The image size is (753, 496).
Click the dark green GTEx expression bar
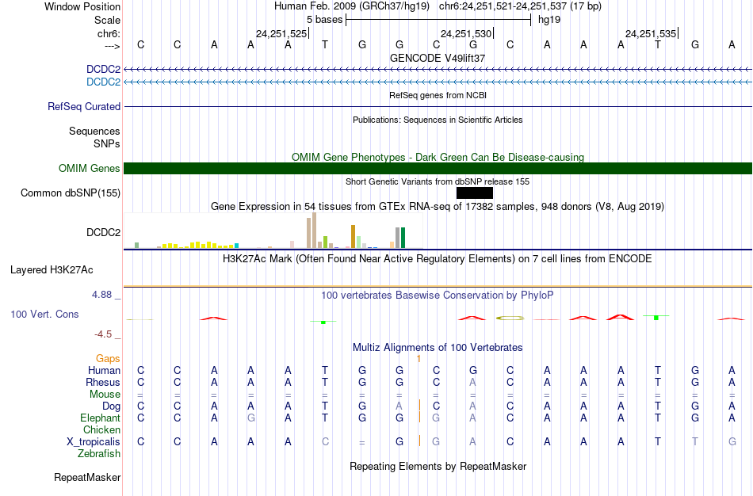pos(403,238)
